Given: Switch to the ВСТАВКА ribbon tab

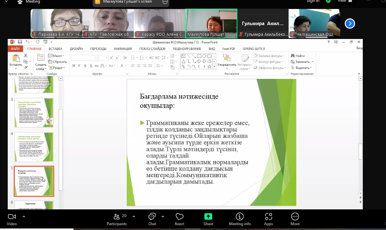Looking at the screenshot, I should point(55,49).
